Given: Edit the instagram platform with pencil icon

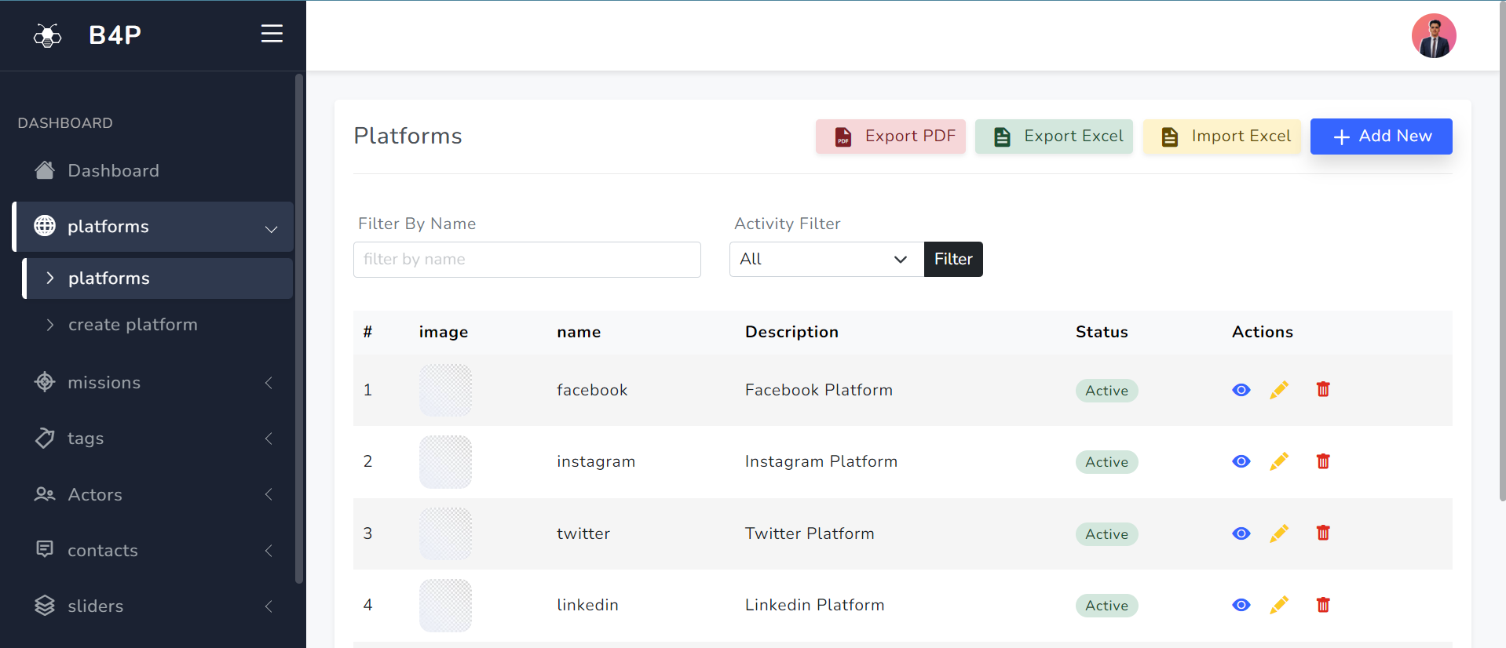Looking at the screenshot, I should (x=1279, y=461).
